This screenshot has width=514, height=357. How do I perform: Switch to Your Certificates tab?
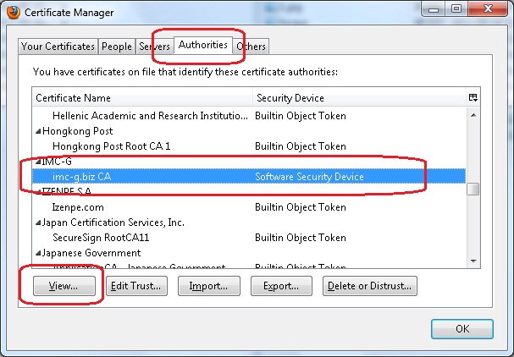pos(57,47)
